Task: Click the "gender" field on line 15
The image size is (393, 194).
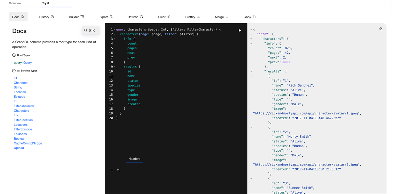Action: [133, 95]
